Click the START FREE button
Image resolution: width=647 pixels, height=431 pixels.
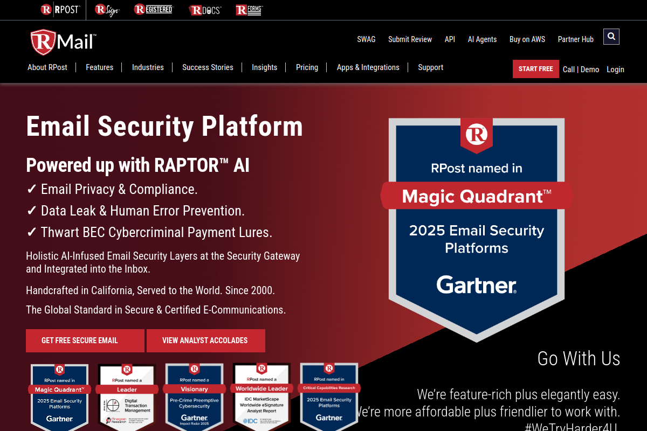pyautogui.click(x=536, y=69)
